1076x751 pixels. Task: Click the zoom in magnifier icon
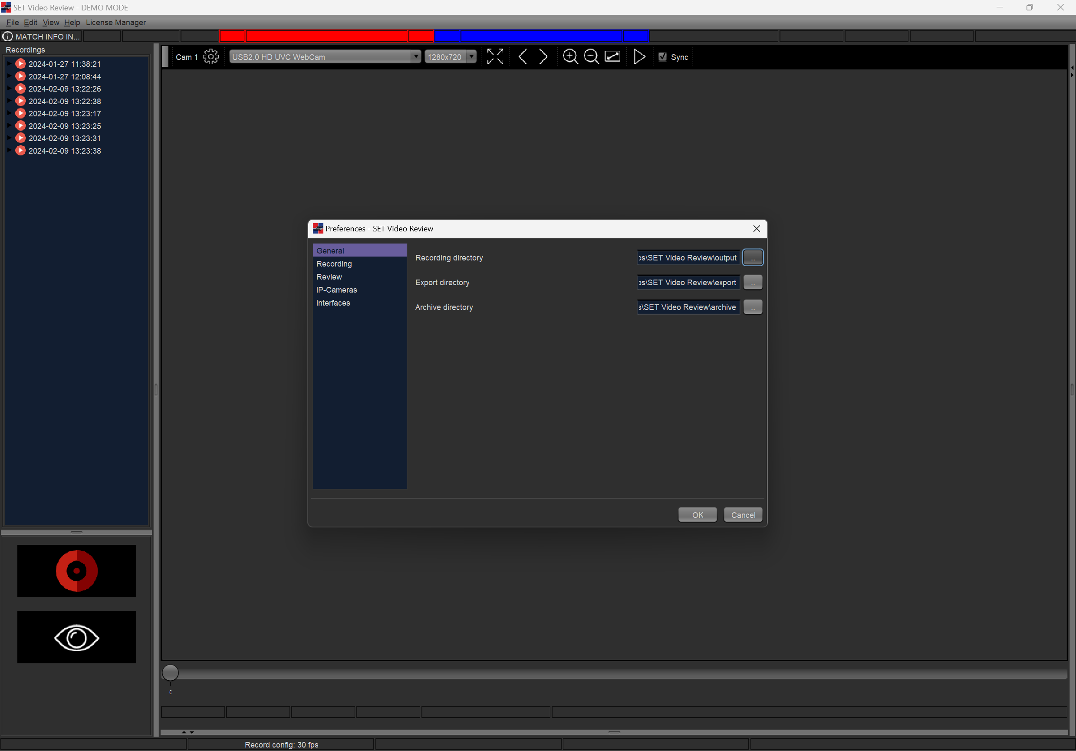tap(570, 57)
